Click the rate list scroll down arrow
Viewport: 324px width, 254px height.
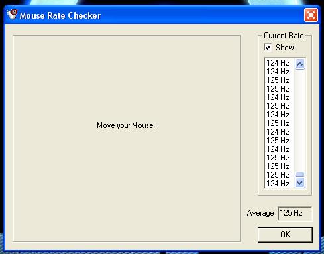(x=299, y=183)
